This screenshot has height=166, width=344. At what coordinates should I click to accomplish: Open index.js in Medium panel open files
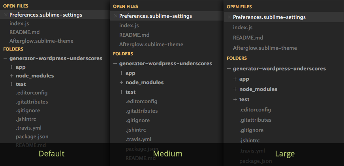[129, 25]
